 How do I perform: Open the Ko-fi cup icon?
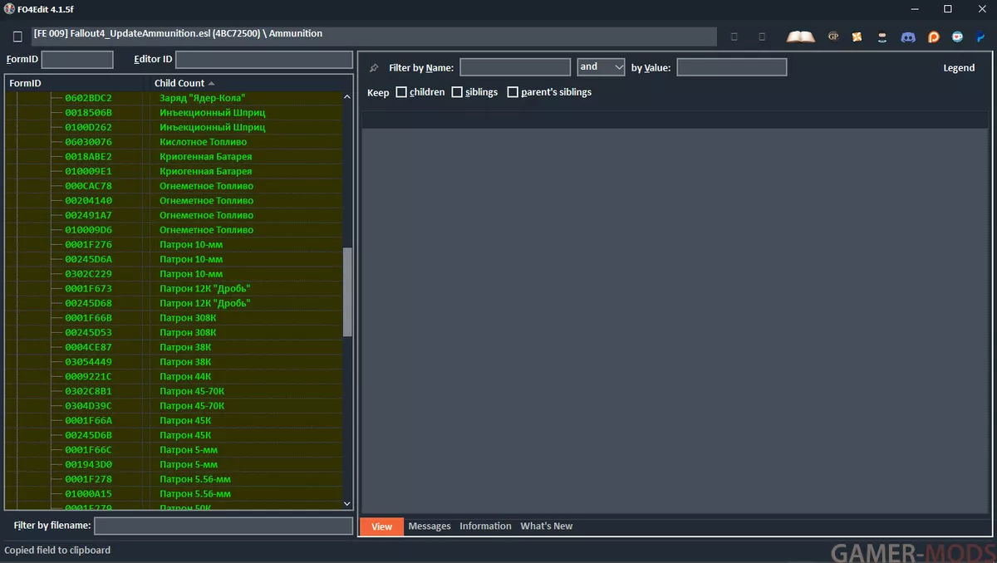pyautogui.click(x=958, y=37)
